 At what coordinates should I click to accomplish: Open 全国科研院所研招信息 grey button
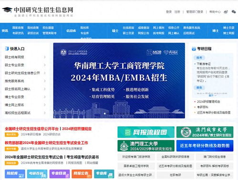tap(176, 157)
